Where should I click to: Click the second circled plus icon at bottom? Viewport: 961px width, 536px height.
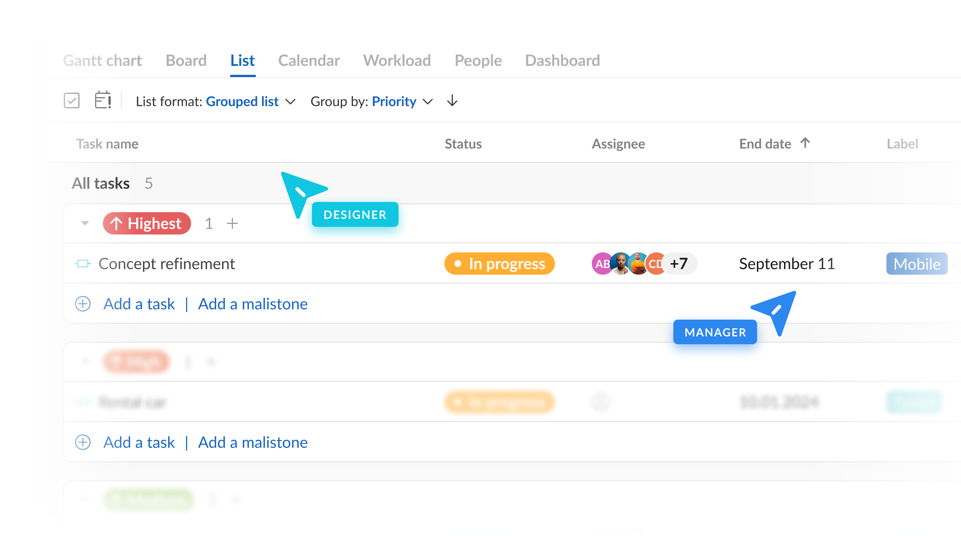83,442
